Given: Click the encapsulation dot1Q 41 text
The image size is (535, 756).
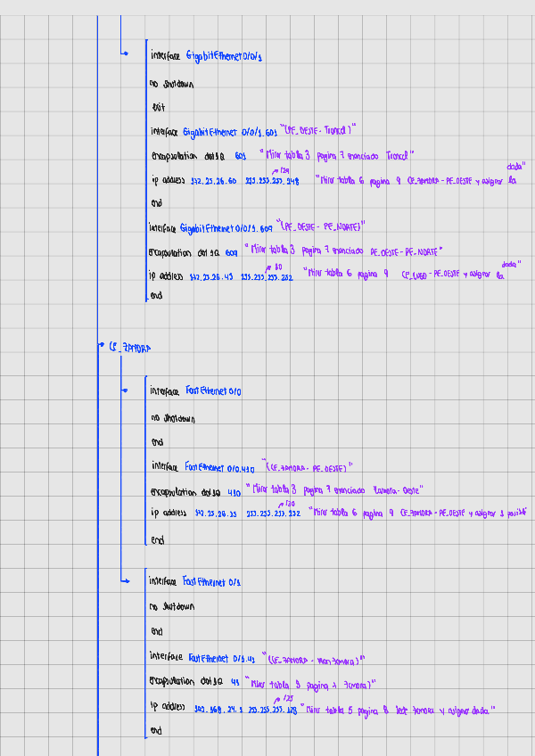Looking at the screenshot, I should coord(195,683).
